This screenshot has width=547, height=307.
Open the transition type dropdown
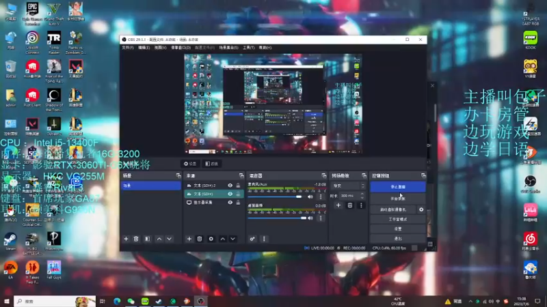click(348, 186)
